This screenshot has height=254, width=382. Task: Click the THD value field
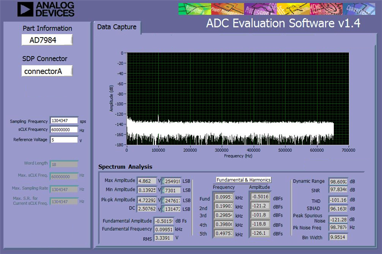338,200
